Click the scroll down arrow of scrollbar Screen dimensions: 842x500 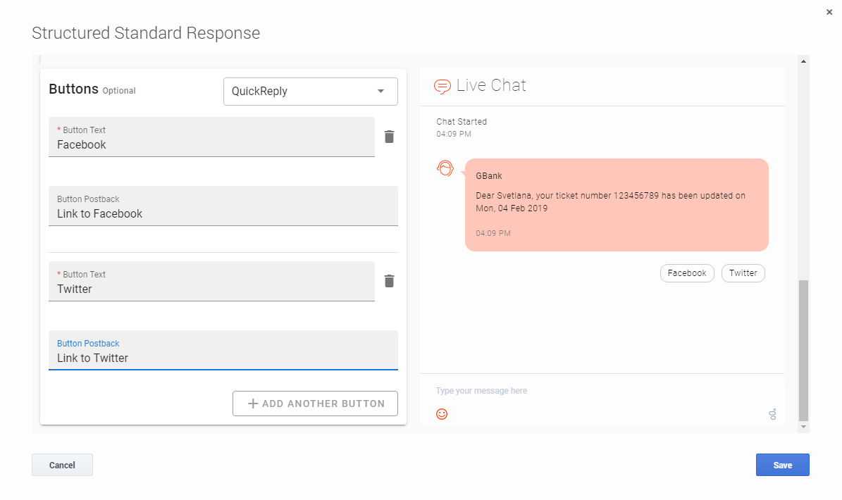[x=804, y=427]
